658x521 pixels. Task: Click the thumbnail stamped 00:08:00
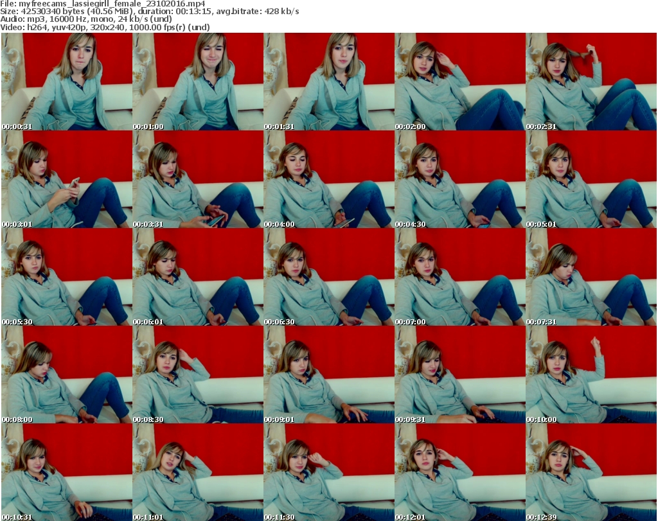click(x=66, y=375)
